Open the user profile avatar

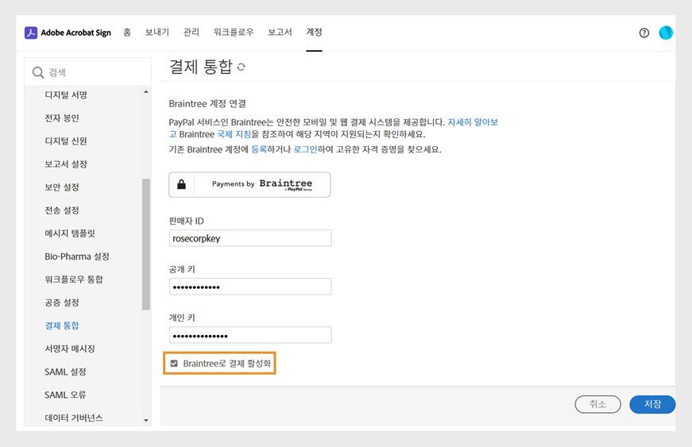click(666, 33)
